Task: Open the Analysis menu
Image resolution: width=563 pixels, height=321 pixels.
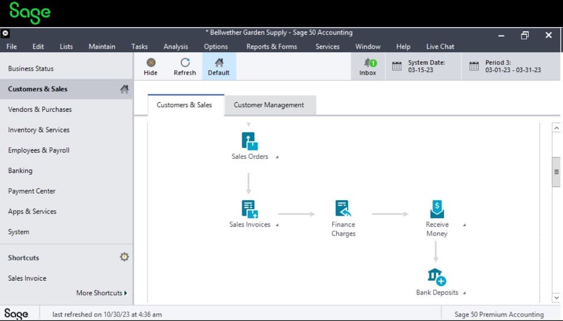Action: point(176,47)
